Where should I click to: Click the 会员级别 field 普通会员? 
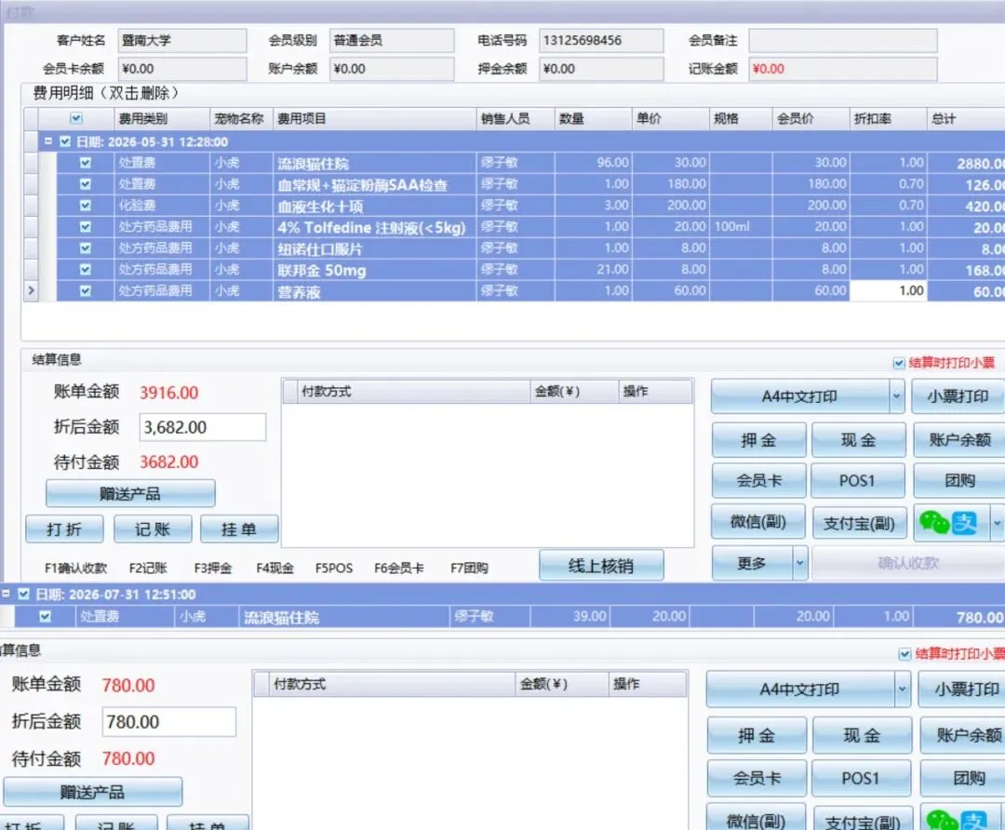392,40
